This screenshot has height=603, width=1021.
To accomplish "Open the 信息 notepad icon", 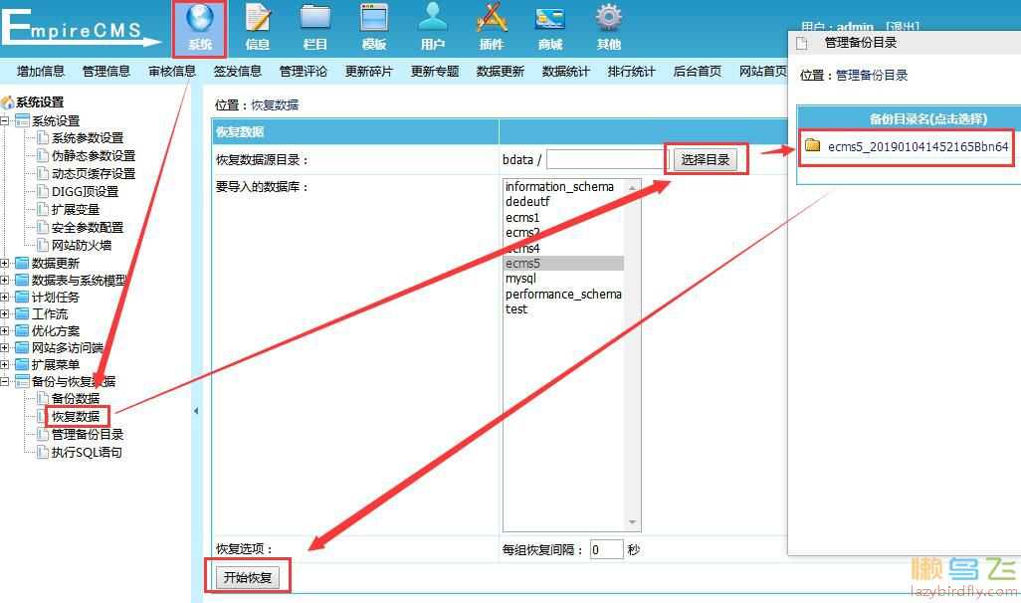I will click(x=258, y=28).
